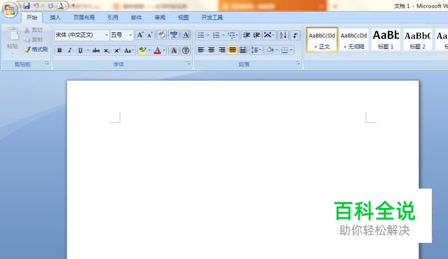Apply numbered list formatting
The image size is (448, 259).
[x=216, y=35]
